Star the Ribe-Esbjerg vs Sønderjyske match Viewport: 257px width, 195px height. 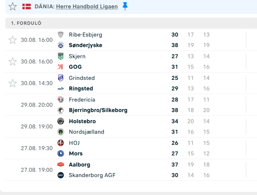[x=13, y=40]
